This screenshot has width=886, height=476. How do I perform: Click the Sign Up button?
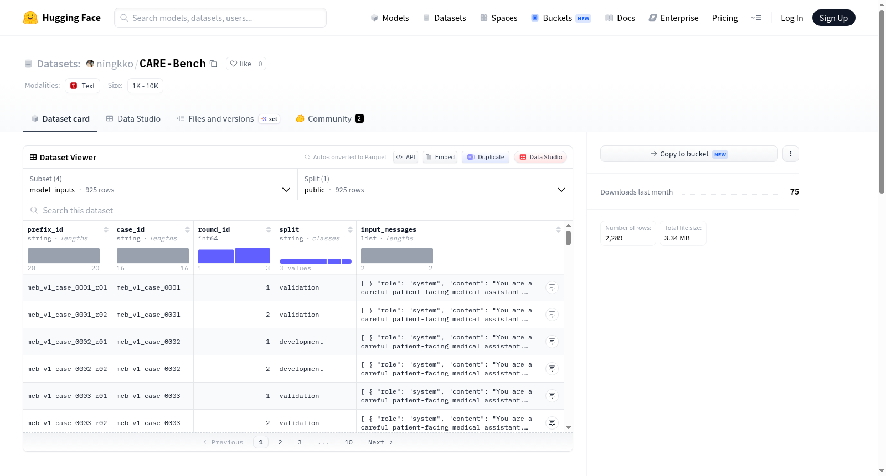pos(834,18)
